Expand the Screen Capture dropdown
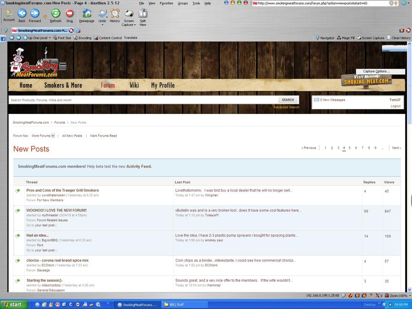 point(129,25)
